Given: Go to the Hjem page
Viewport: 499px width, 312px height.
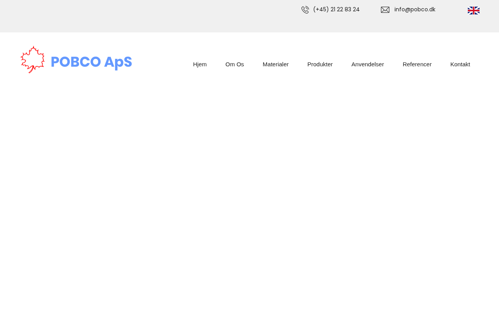Looking at the screenshot, I should (x=200, y=64).
